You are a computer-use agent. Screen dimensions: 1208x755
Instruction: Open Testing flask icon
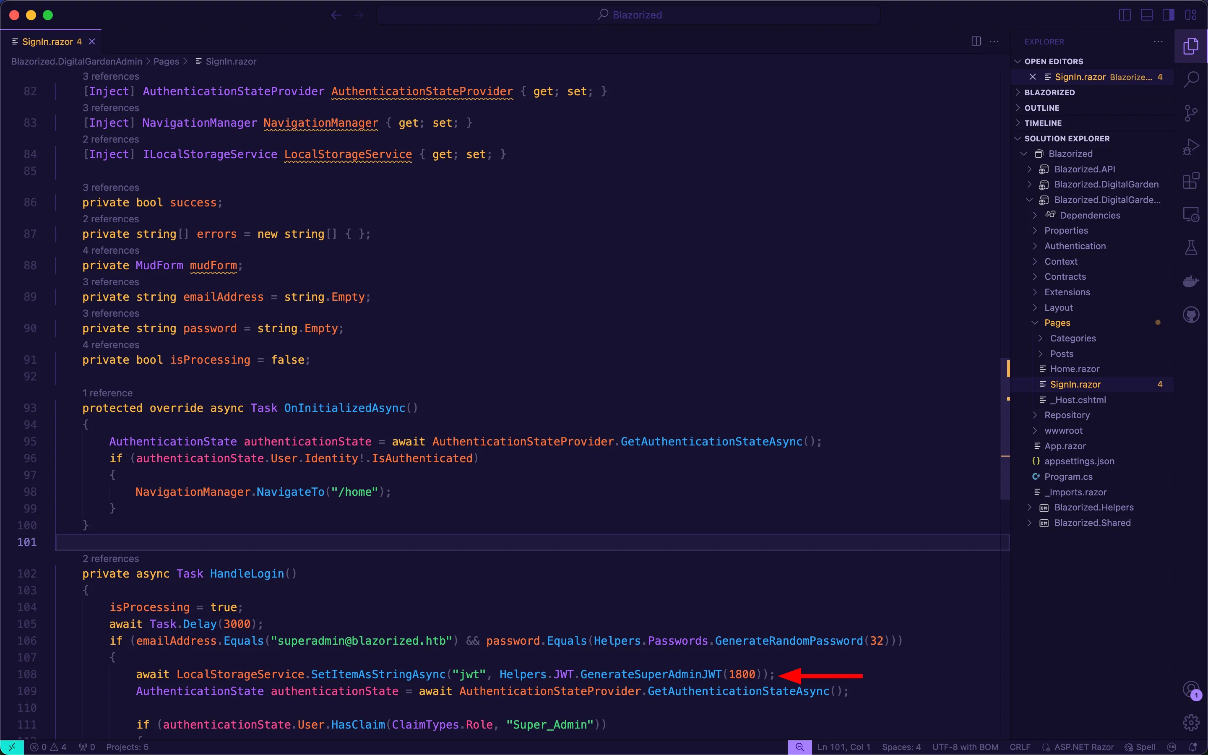1191,247
